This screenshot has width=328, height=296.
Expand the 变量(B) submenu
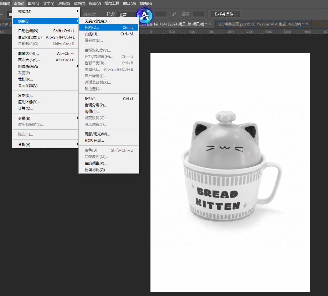pyautogui.click(x=45, y=118)
